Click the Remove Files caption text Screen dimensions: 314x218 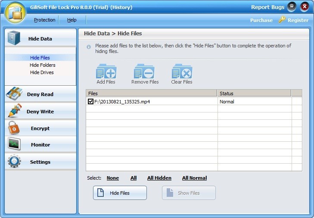(145, 82)
